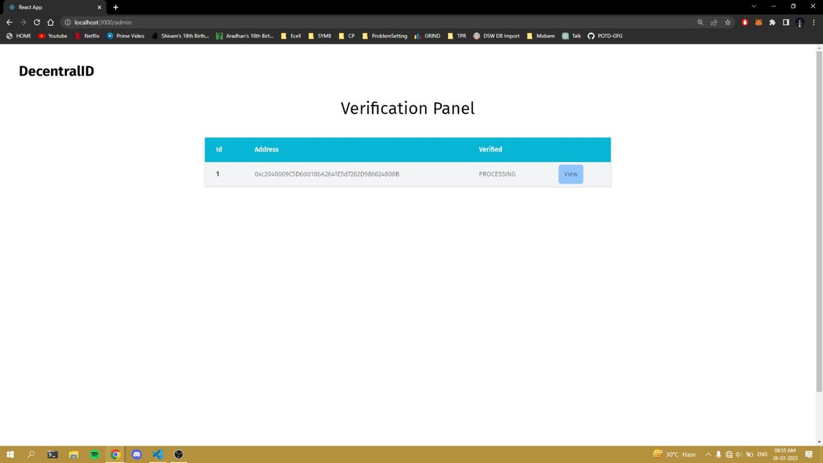The image size is (823, 463).
Task: Open the Windows Start menu
Action: [10, 454]
